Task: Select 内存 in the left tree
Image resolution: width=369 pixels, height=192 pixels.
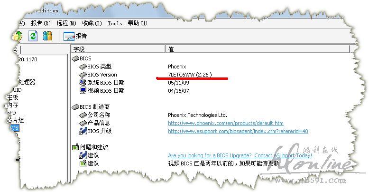Action: coord(12,105)
